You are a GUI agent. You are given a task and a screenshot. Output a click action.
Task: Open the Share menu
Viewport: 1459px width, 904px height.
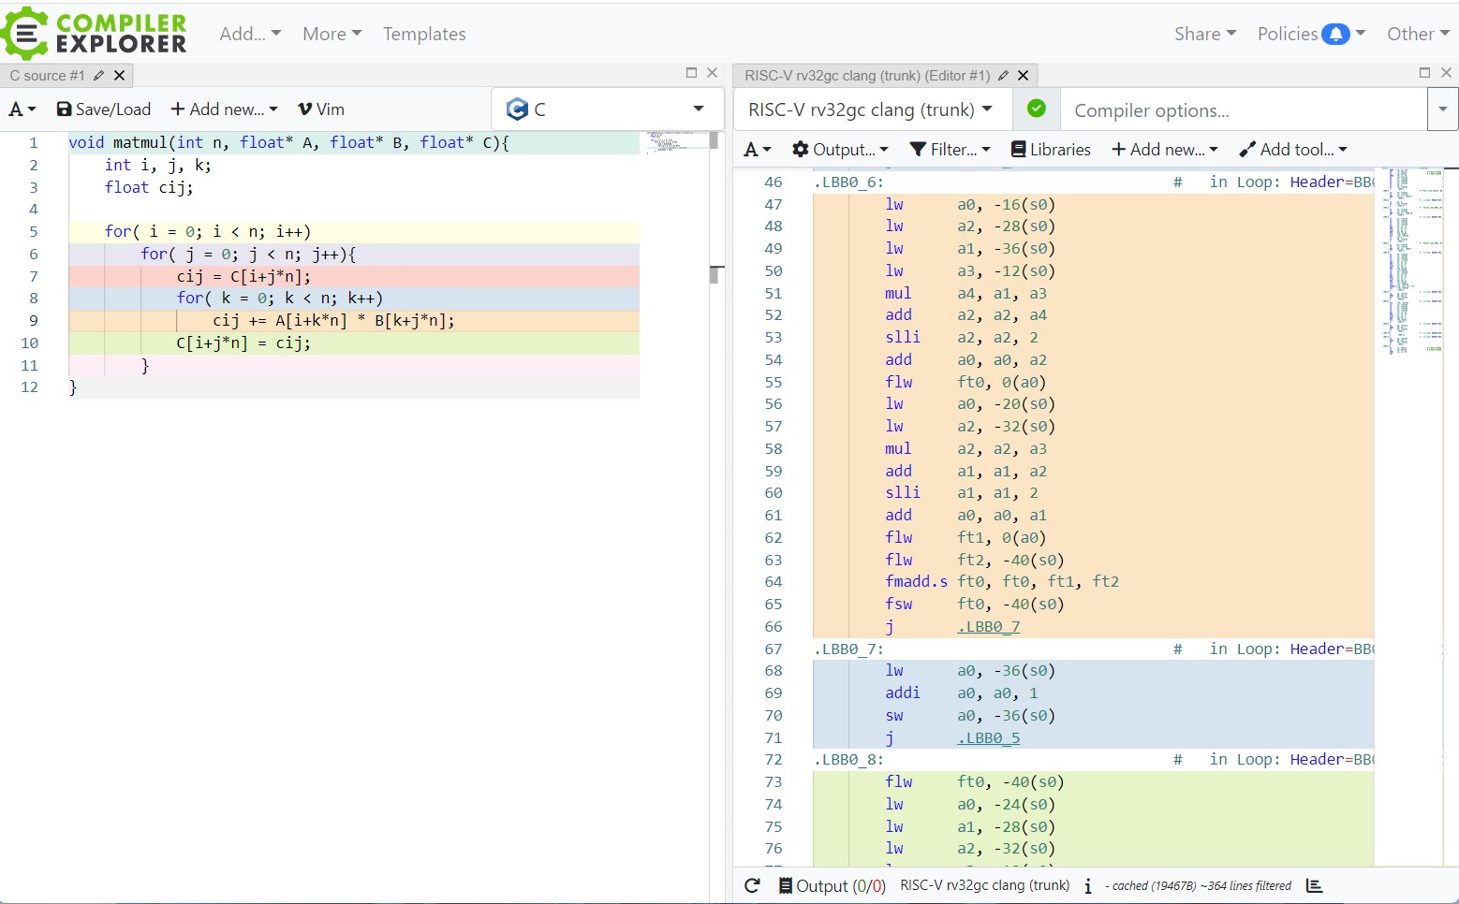tap(1205, 34)
